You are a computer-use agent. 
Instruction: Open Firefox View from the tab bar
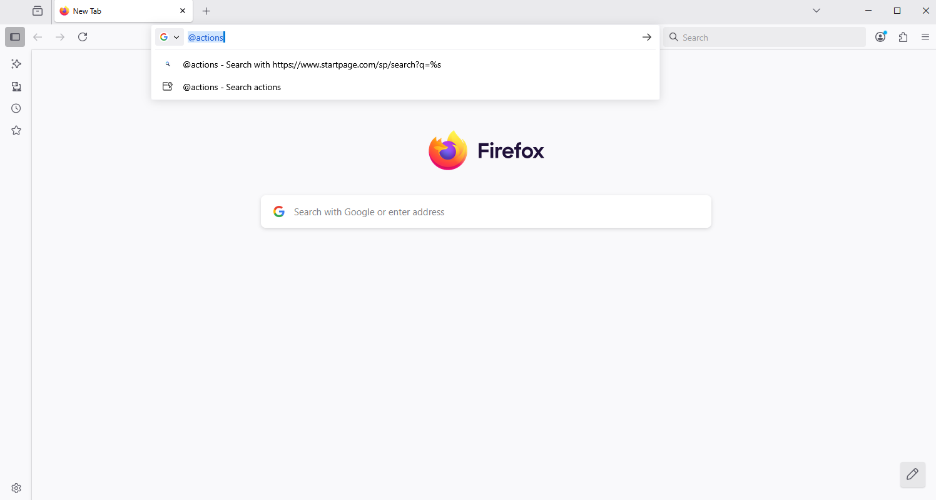(x=38, y=11)
